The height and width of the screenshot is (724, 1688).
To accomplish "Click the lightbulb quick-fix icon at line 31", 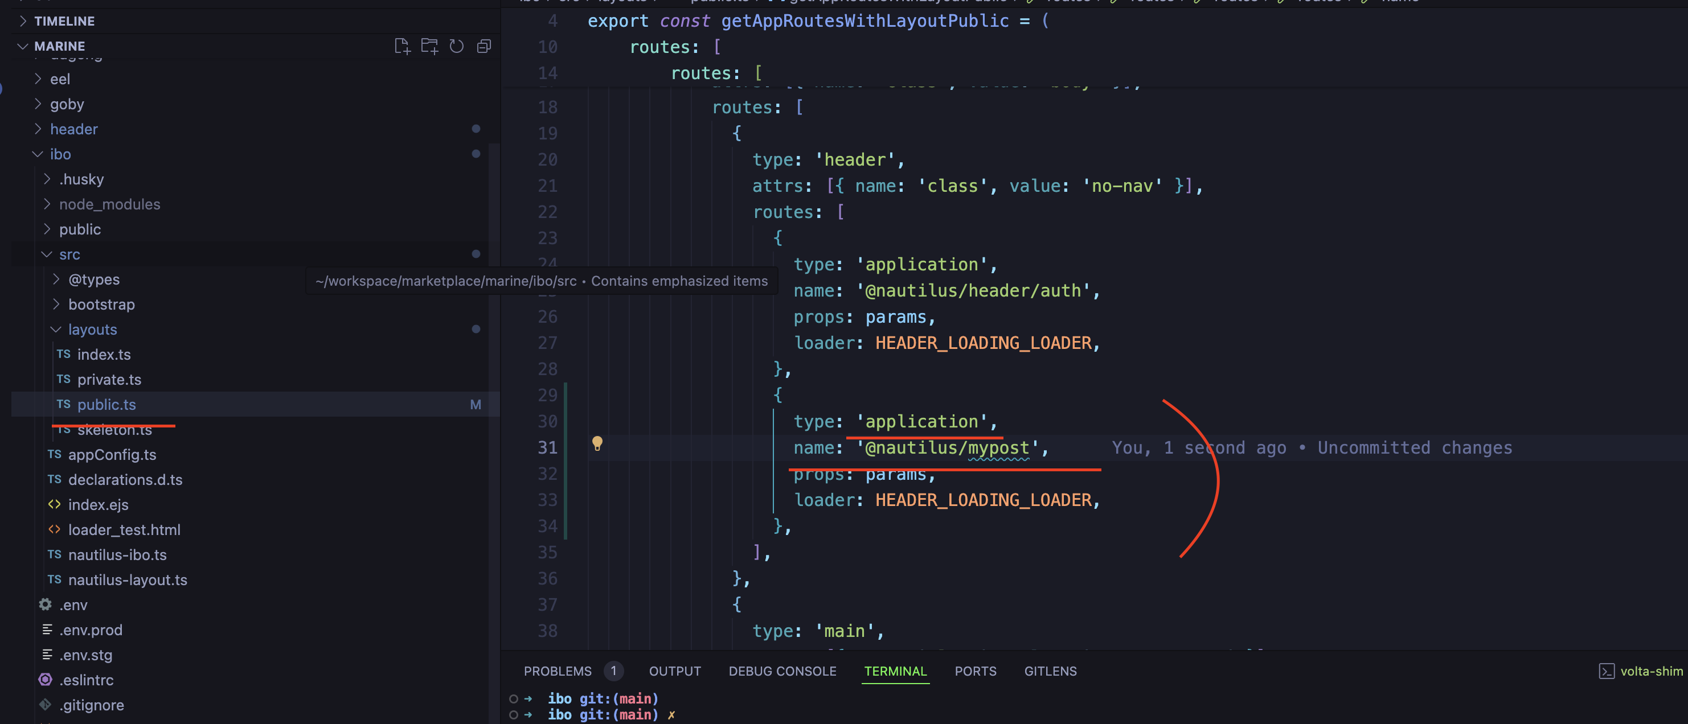I will coord(597,443).
